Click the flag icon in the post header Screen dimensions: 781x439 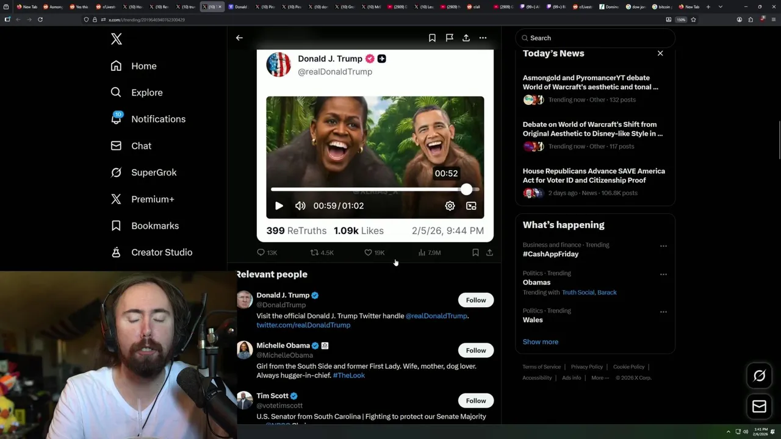tap(449, 38)
